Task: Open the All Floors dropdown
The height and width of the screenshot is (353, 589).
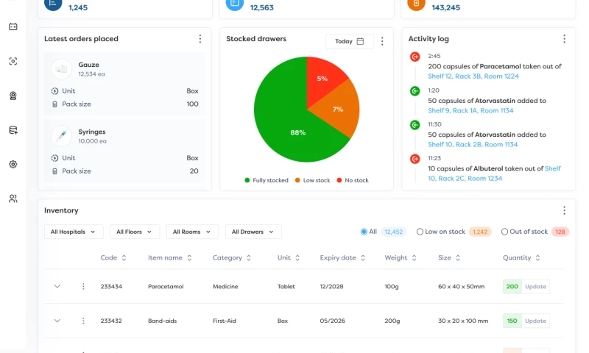Action: [135, 232]
